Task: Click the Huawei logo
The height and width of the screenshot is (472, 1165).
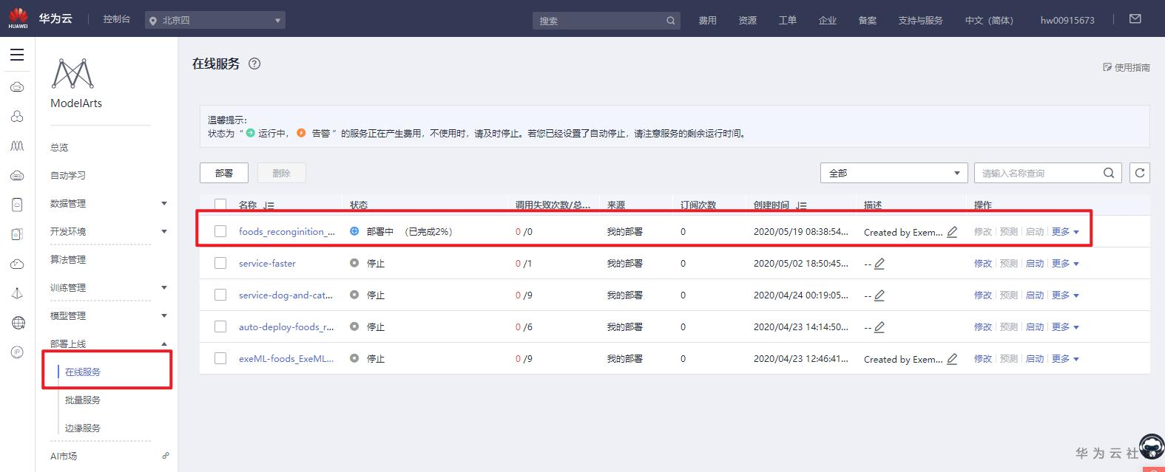Action: (x=18, y=18)
